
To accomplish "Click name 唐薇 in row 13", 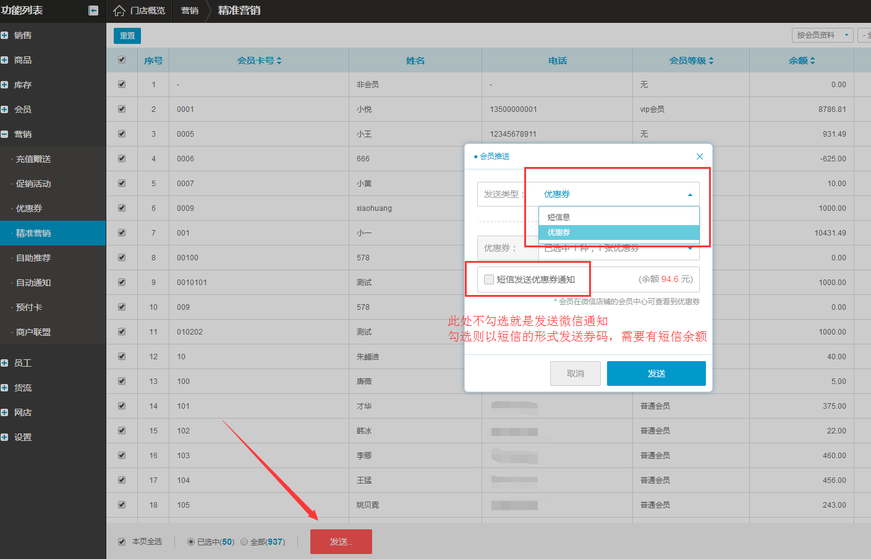I will point(364,382).
